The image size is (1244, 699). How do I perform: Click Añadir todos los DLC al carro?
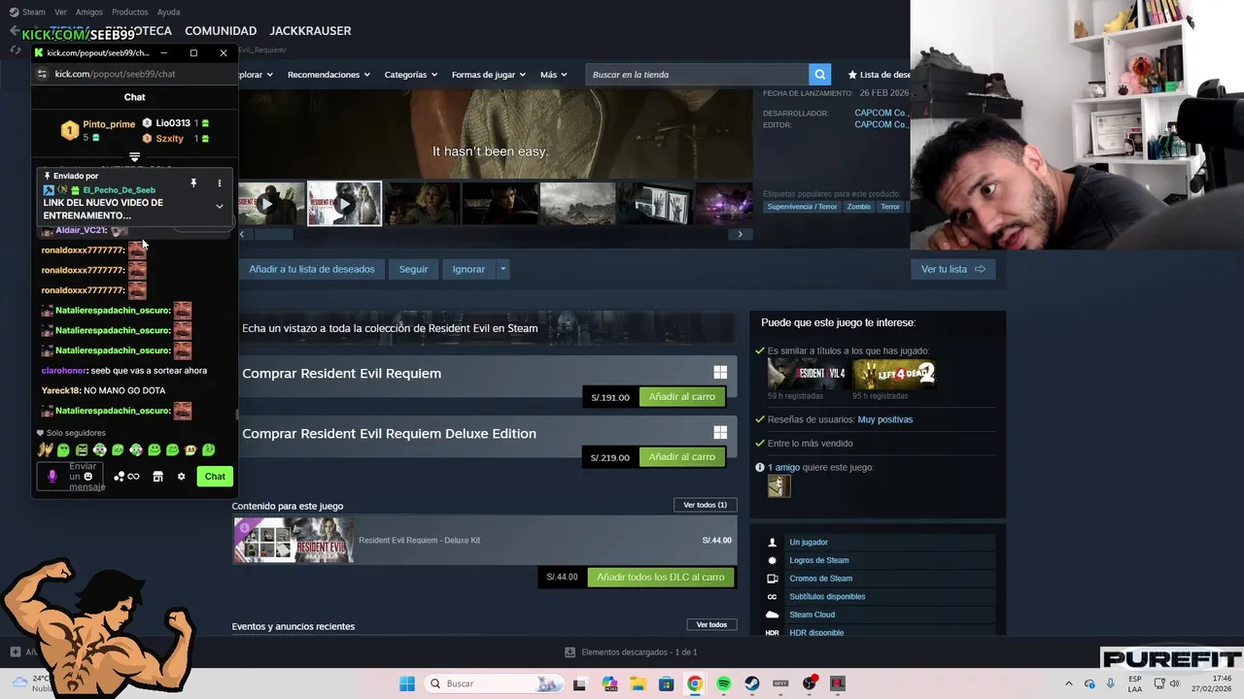pos(661,577)
